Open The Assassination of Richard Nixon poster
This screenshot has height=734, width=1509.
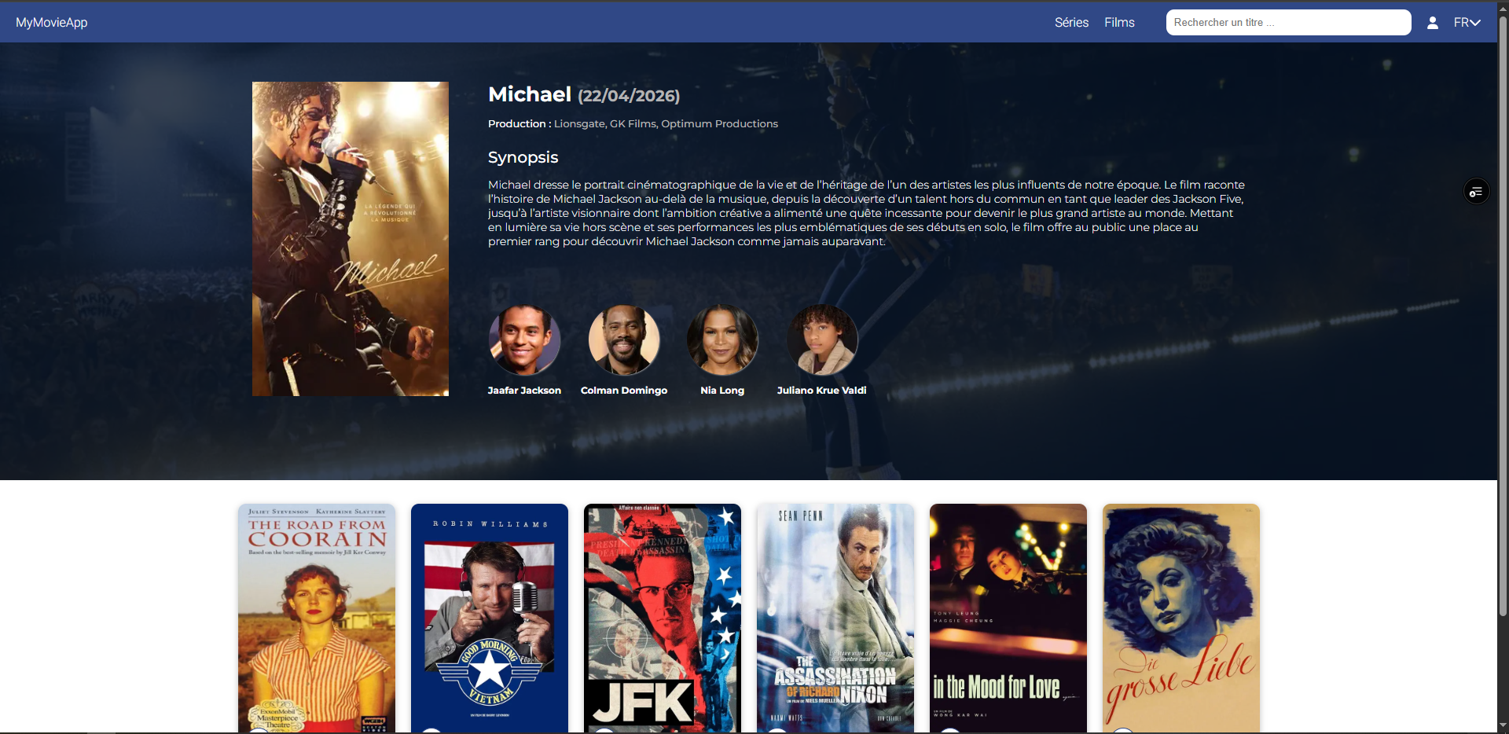(x=835, y=618)
